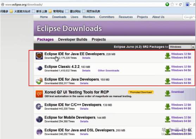Click the blue paw toolbar icon
This screenshot has height=139, width=196.
point(187,5)
